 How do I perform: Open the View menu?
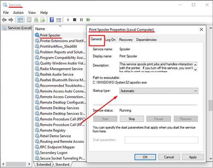point(32,13)
